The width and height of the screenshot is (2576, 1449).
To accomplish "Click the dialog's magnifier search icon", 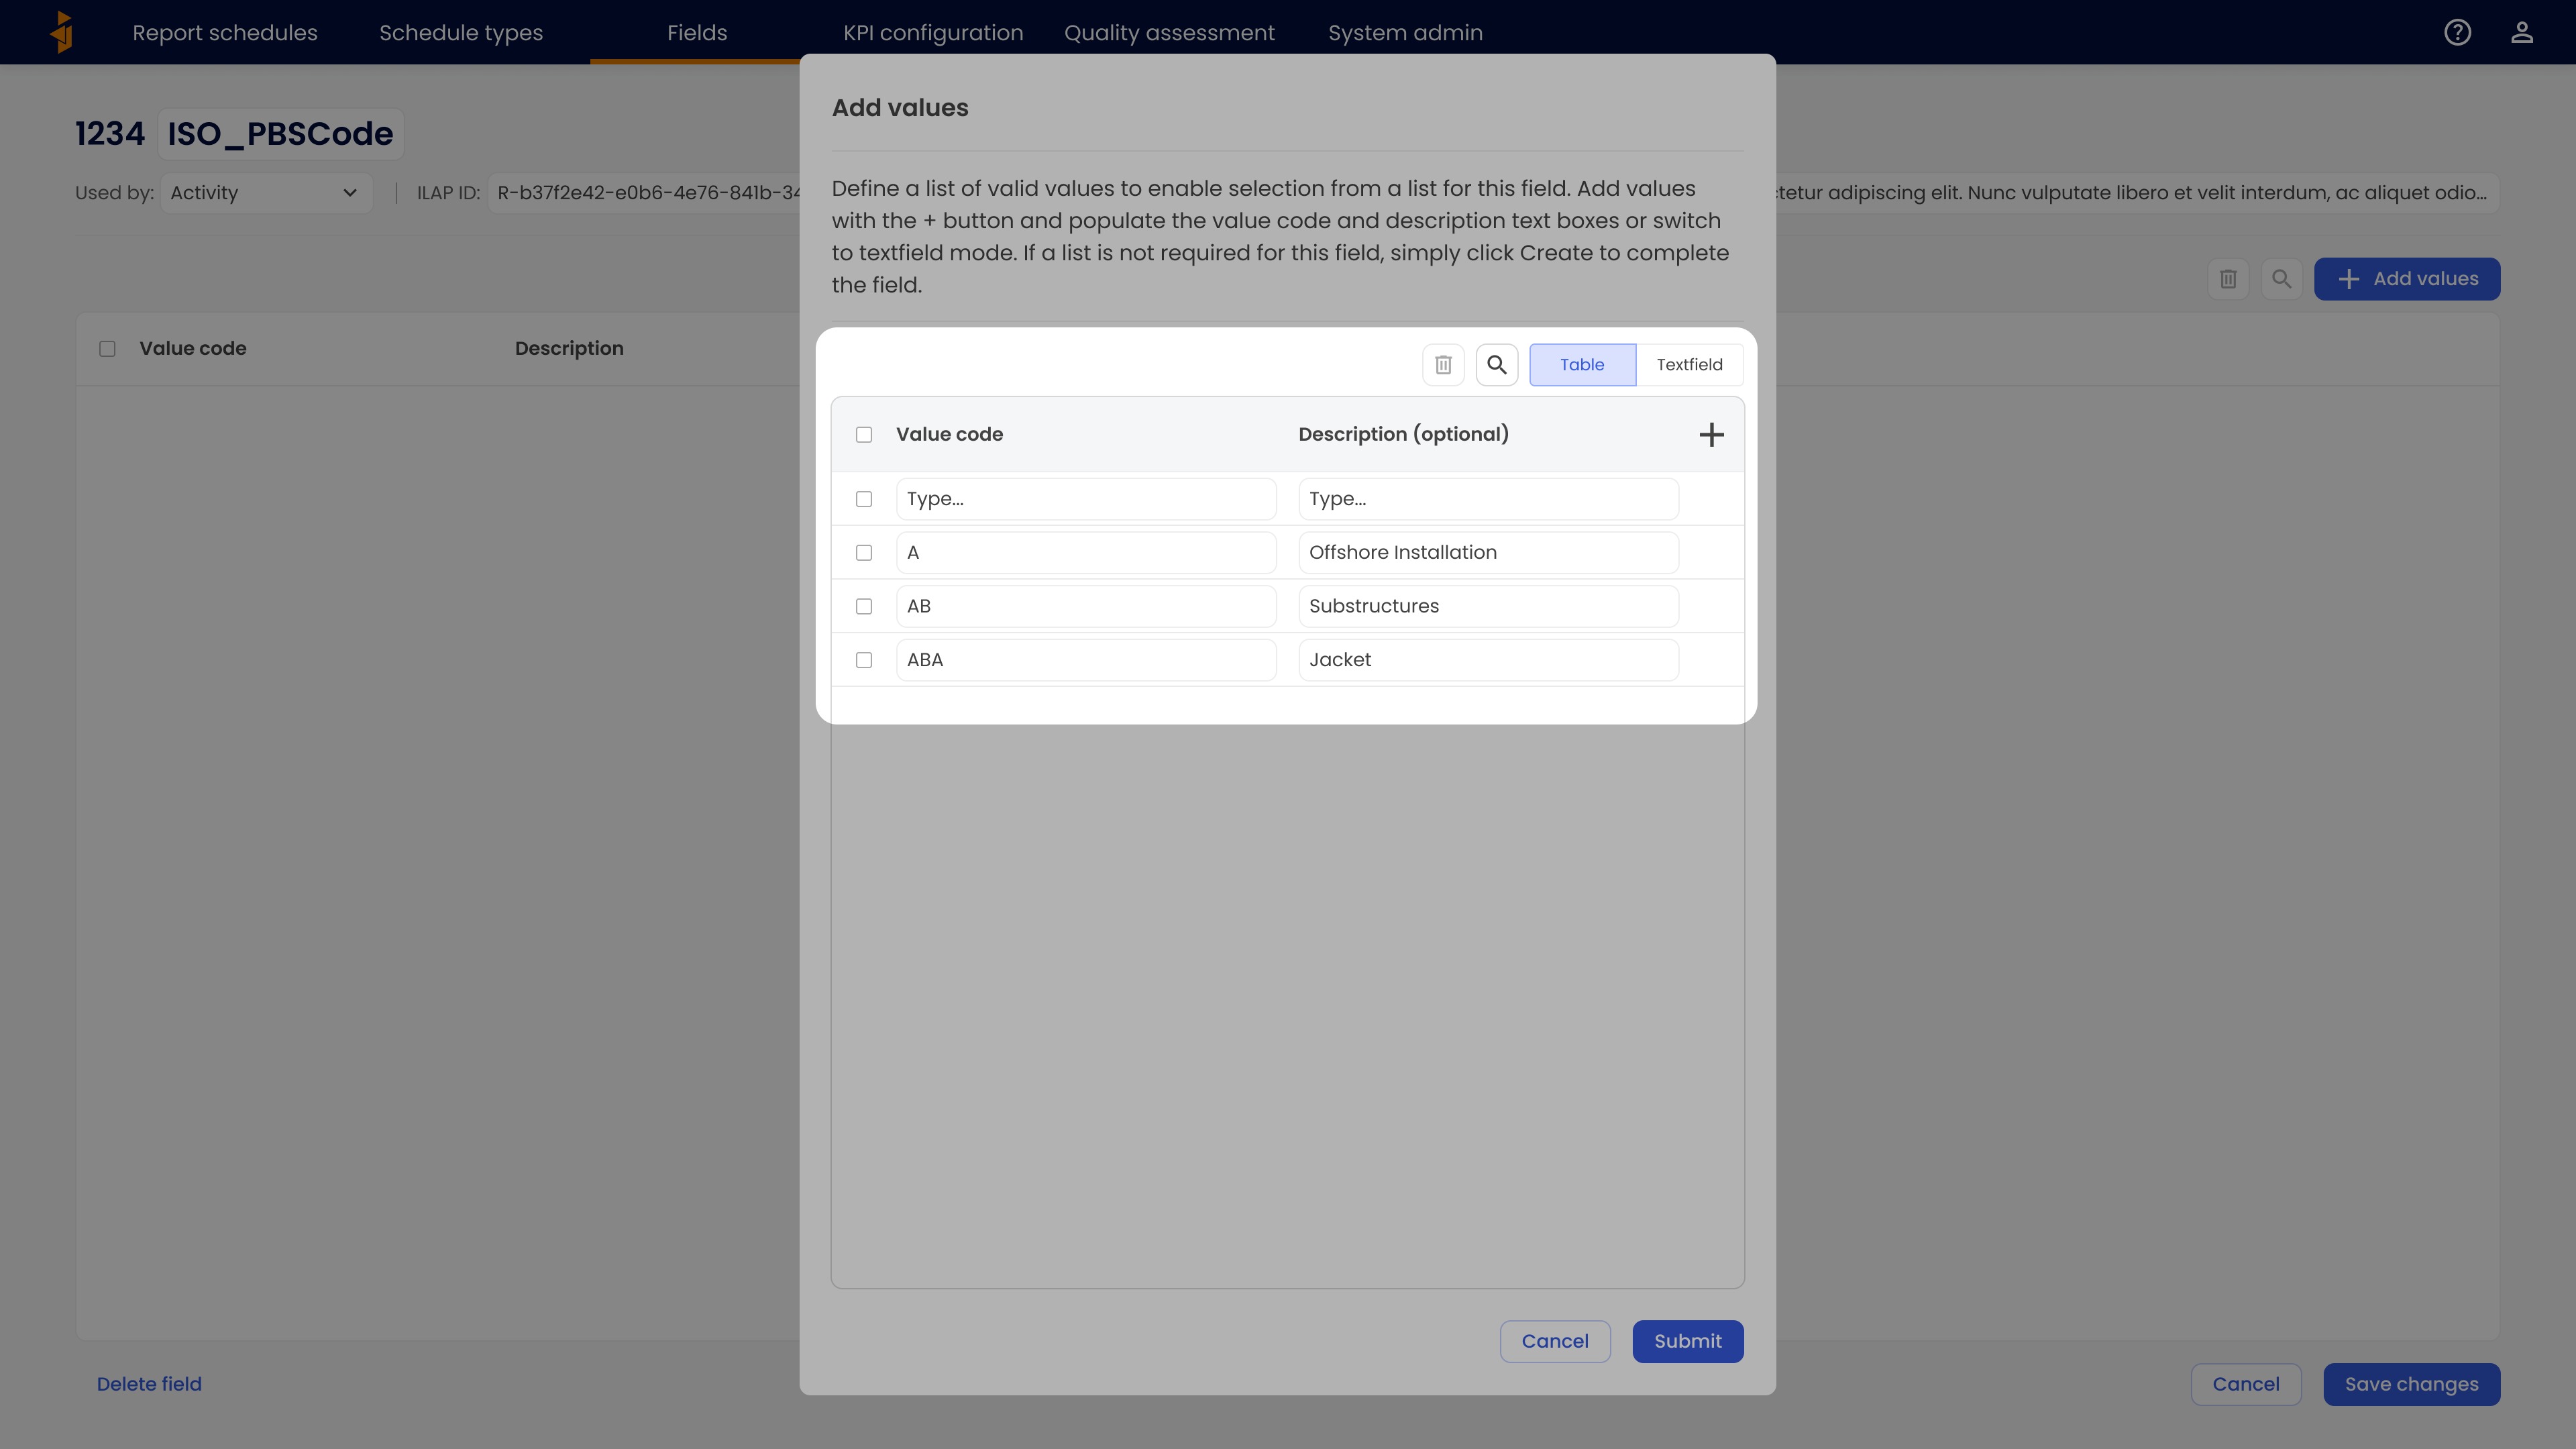I will click(1496, 365).
